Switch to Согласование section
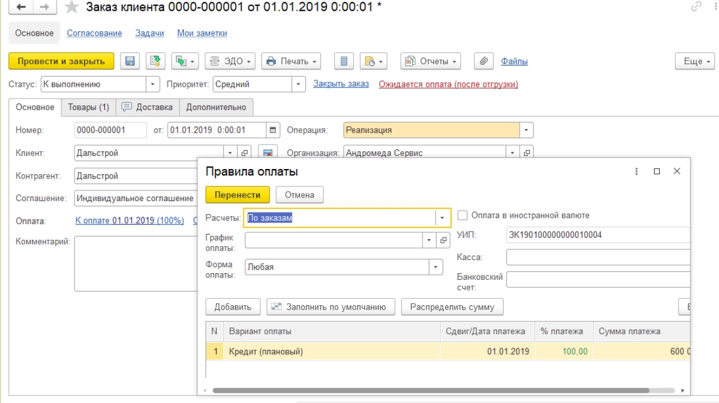The width and height of the screenshot is (719, 403). (94, 33)
